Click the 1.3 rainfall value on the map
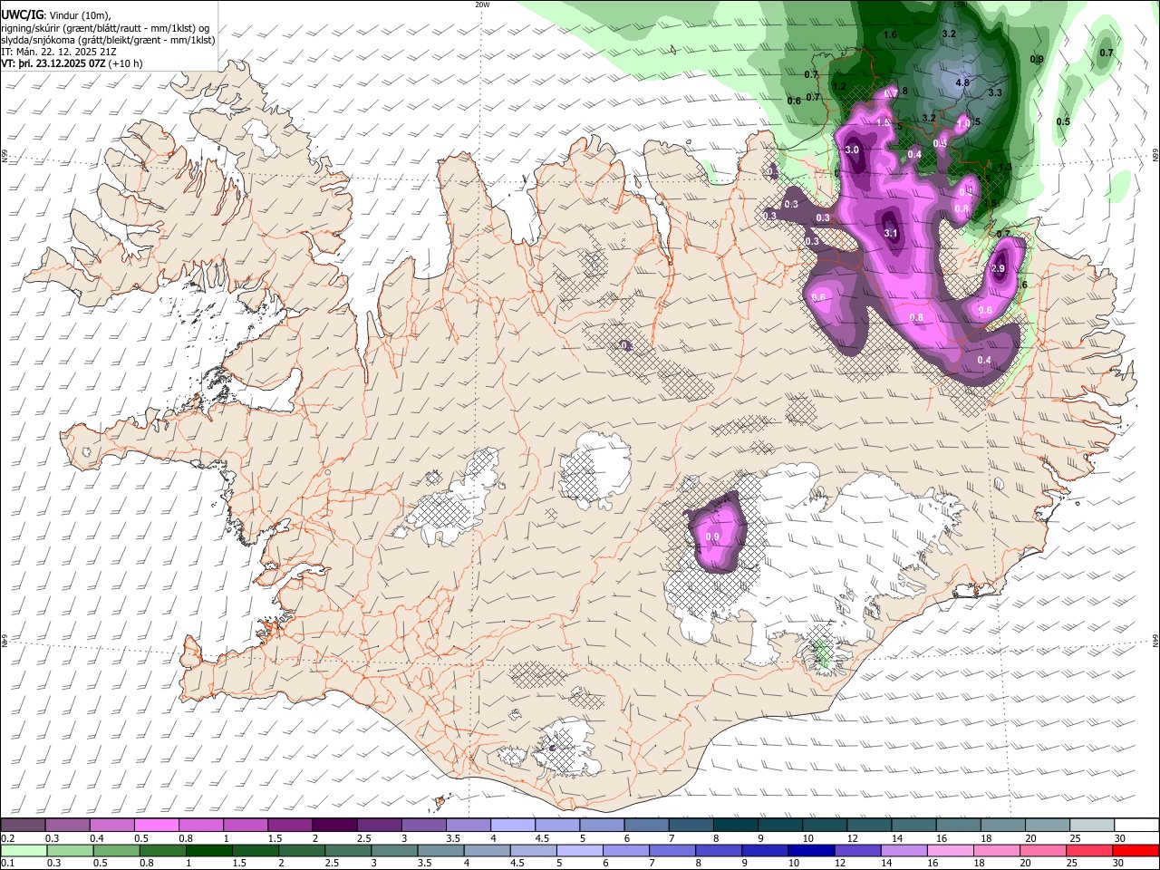Viewport: 1160px width, 870px height. pos(1005,167)
